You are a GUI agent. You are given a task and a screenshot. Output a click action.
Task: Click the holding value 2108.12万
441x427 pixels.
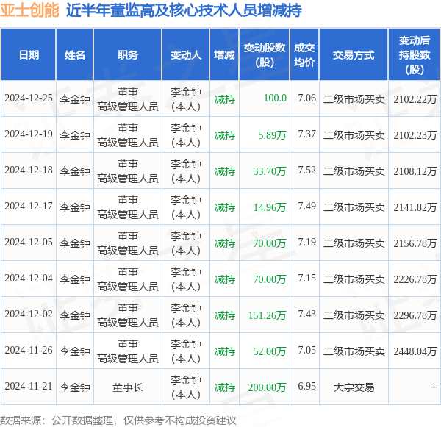(415, 171)
